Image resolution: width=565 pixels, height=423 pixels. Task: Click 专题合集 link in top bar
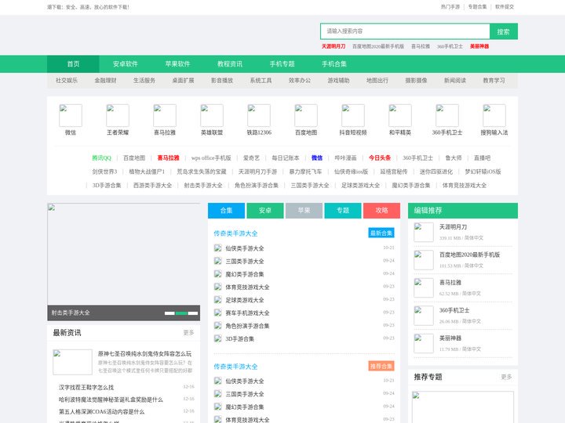(x=477, y=7)
